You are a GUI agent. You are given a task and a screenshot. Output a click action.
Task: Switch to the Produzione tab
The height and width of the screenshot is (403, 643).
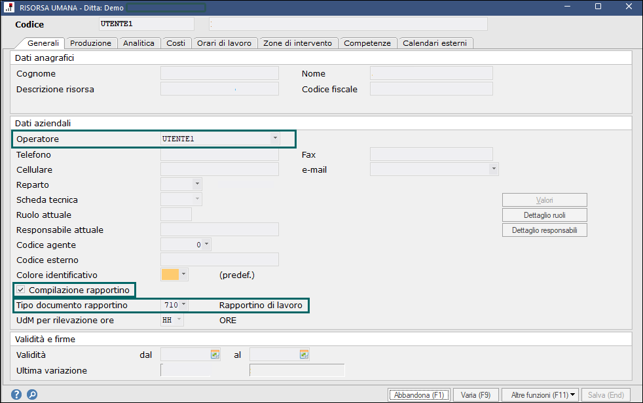click(91, 43)
